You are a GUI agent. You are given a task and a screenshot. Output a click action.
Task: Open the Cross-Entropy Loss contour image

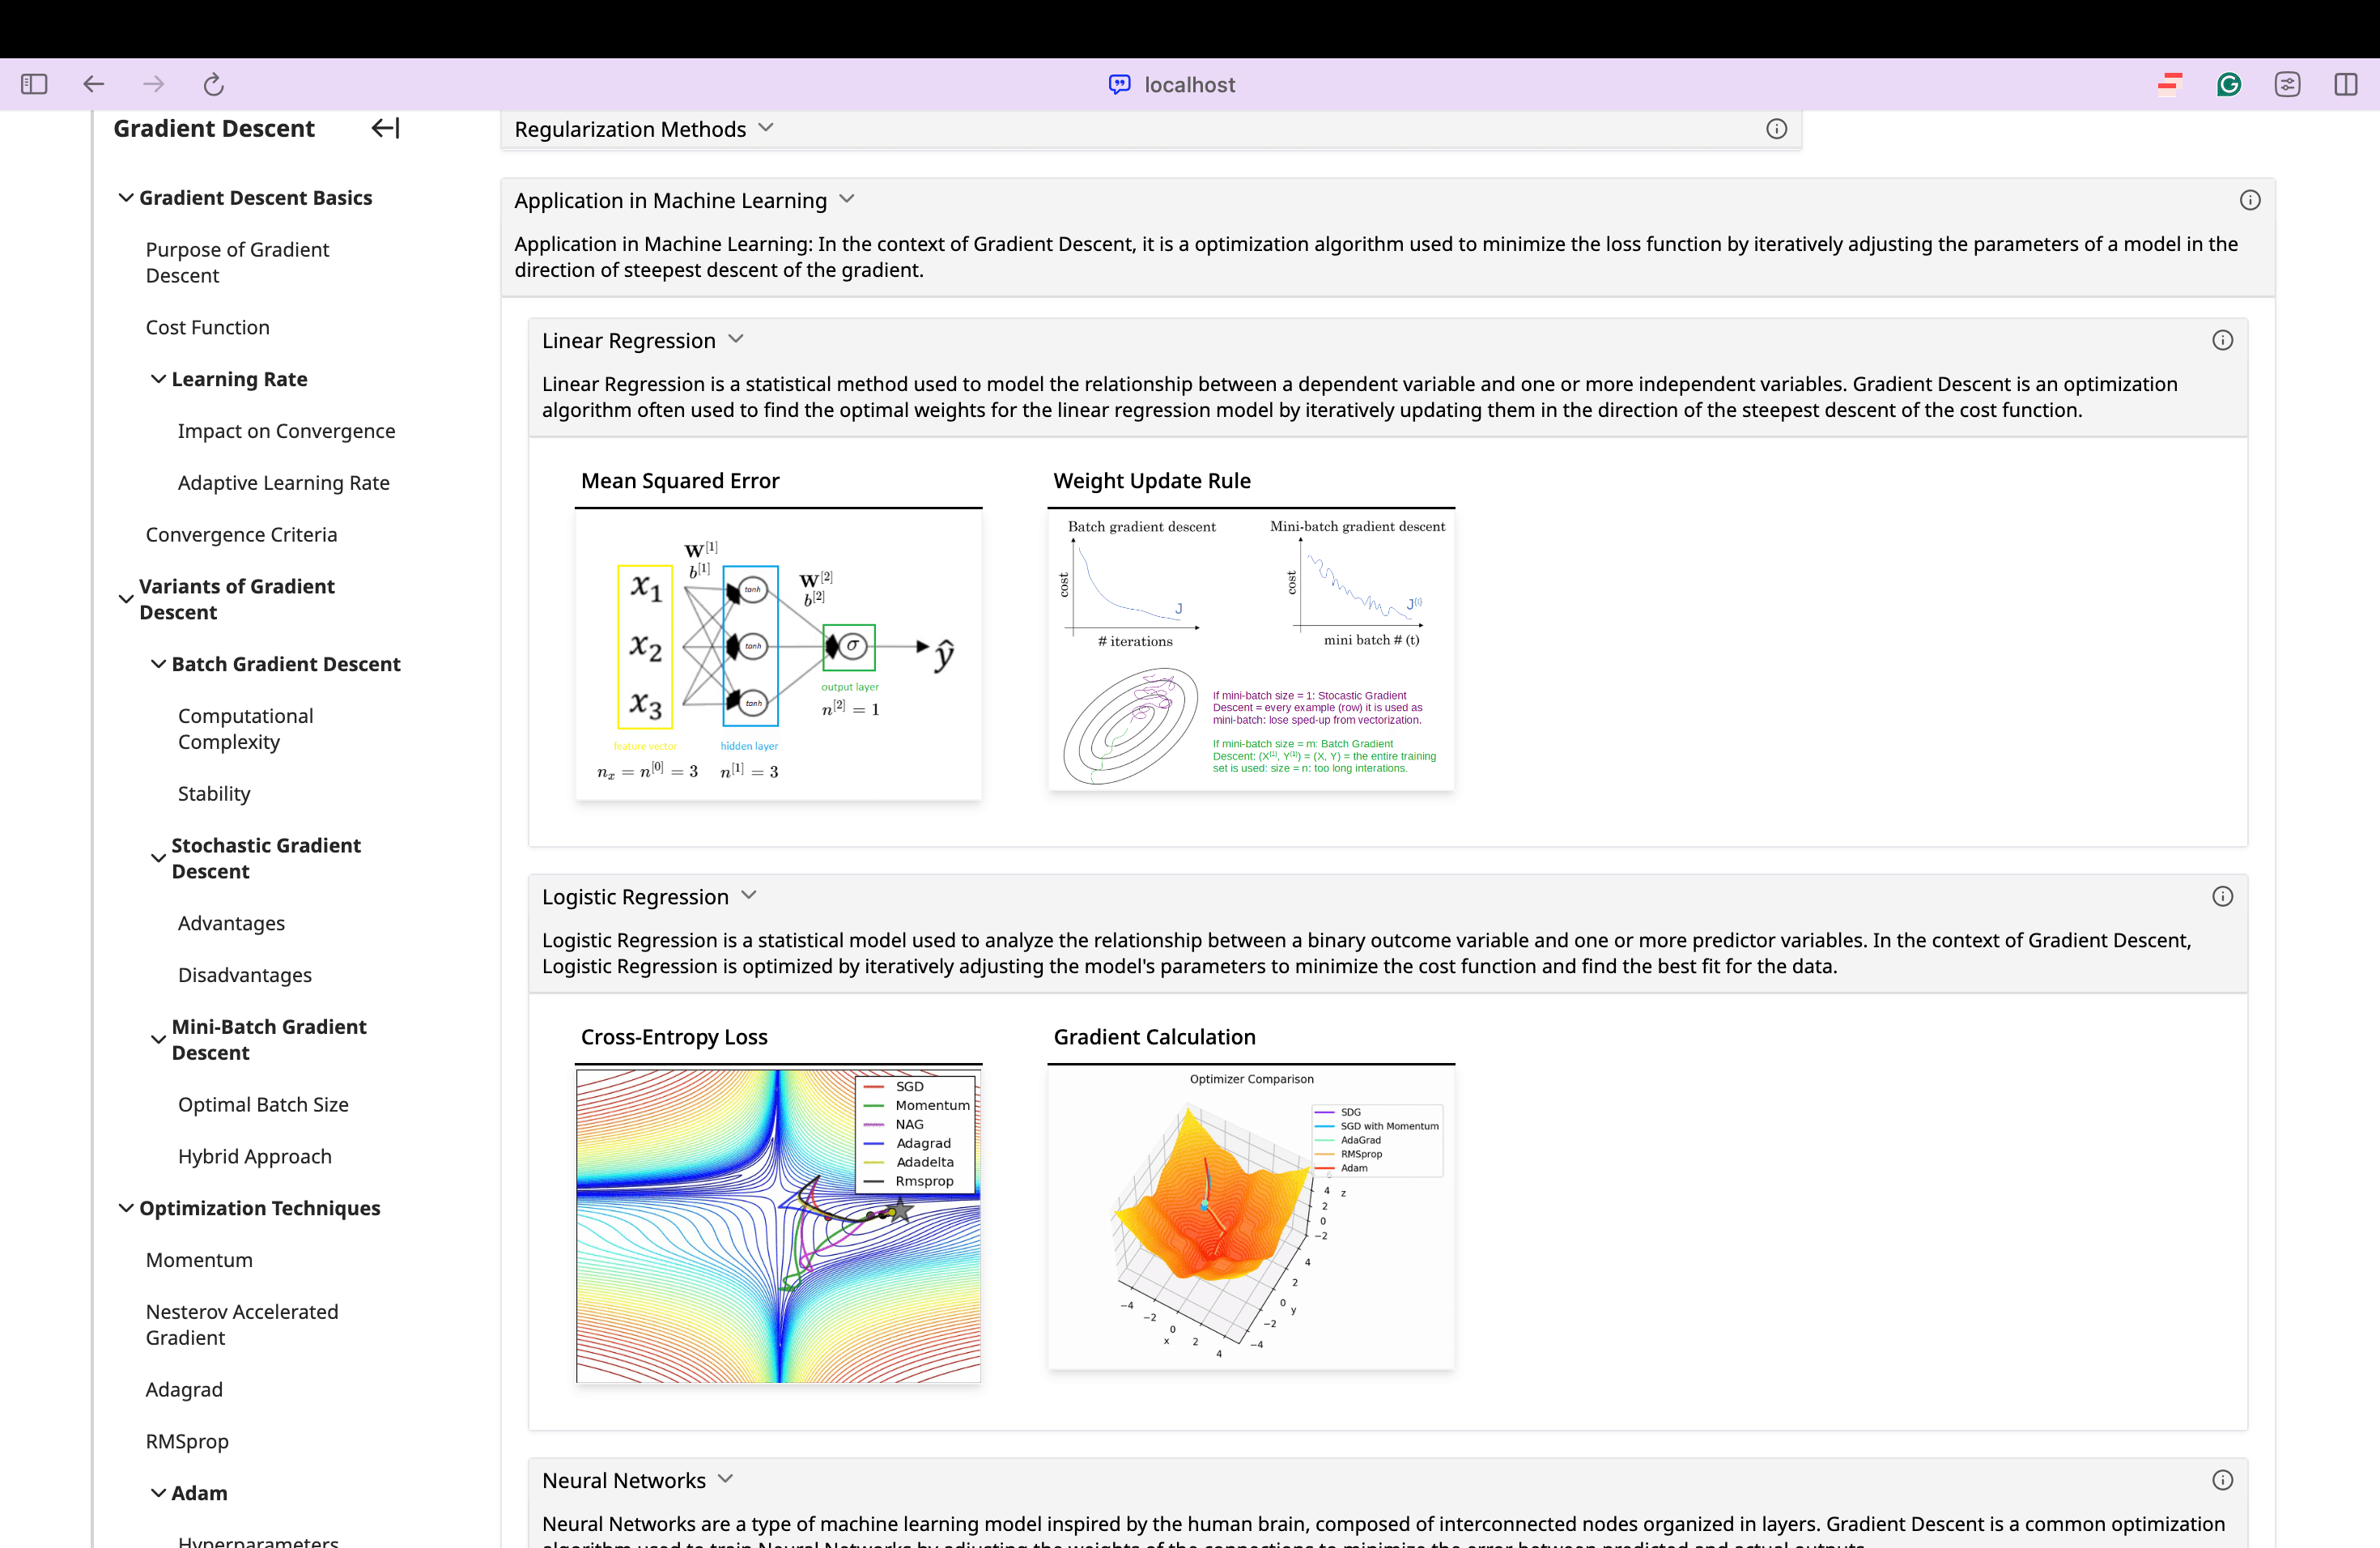778,1226
